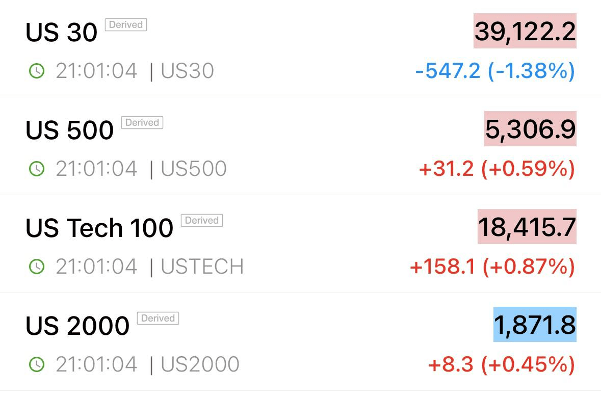Image resolution: width=601 pixels, height=397 pixels.
Task: Select the red-highlighted price 39,122.2
Action: pos(525,31)
